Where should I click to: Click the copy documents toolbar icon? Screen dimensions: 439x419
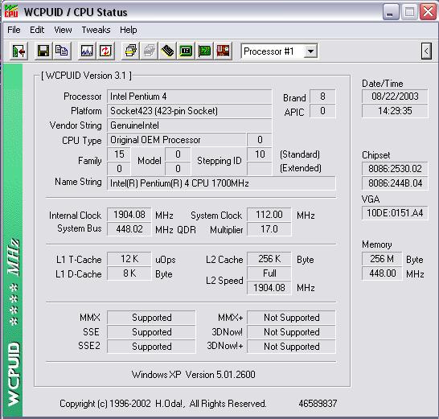[61, 51]
